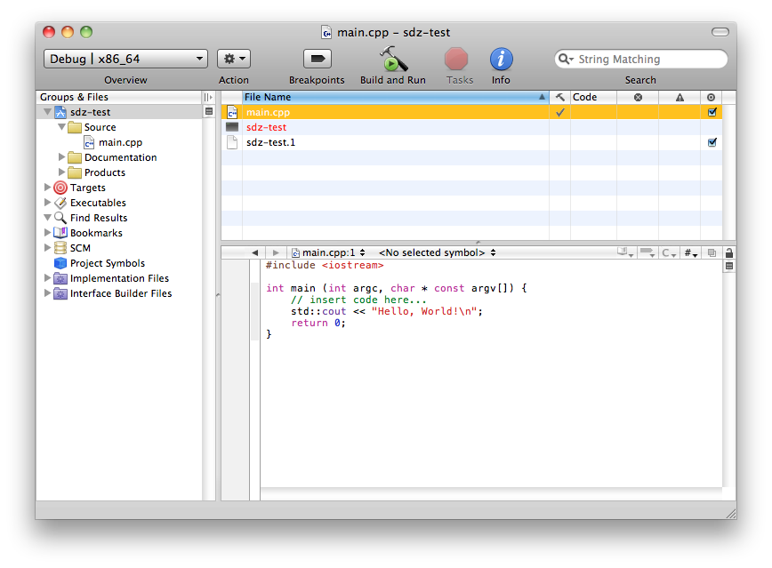
Task: Expand the Products folder
Action: [61, 172]
